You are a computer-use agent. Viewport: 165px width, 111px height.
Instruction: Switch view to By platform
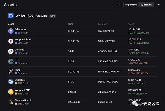[x=131, y=5]
